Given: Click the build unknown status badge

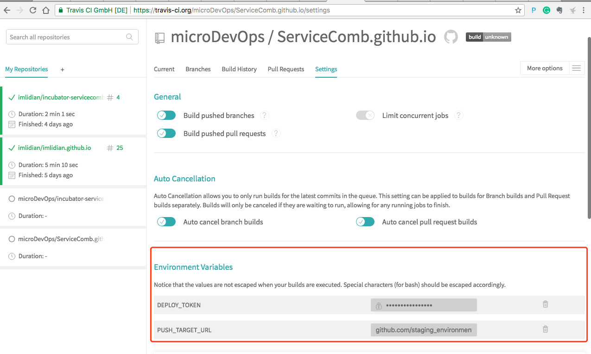Looking at the screenshot, I should (x=488, y=37).
